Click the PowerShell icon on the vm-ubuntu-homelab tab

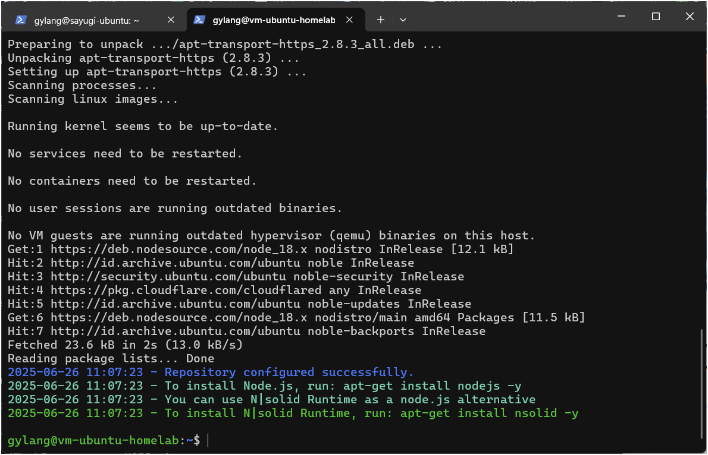200,20
